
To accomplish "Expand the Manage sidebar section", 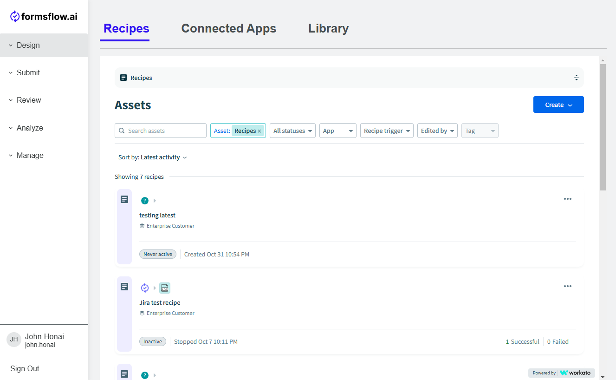I will [x=44, y=155].
